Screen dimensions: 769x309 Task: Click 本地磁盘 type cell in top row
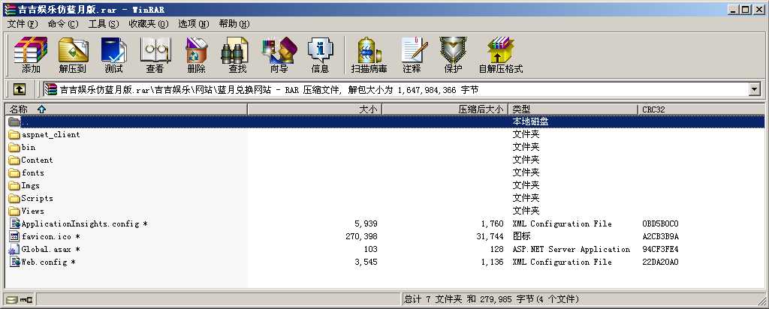pos(530,122)
